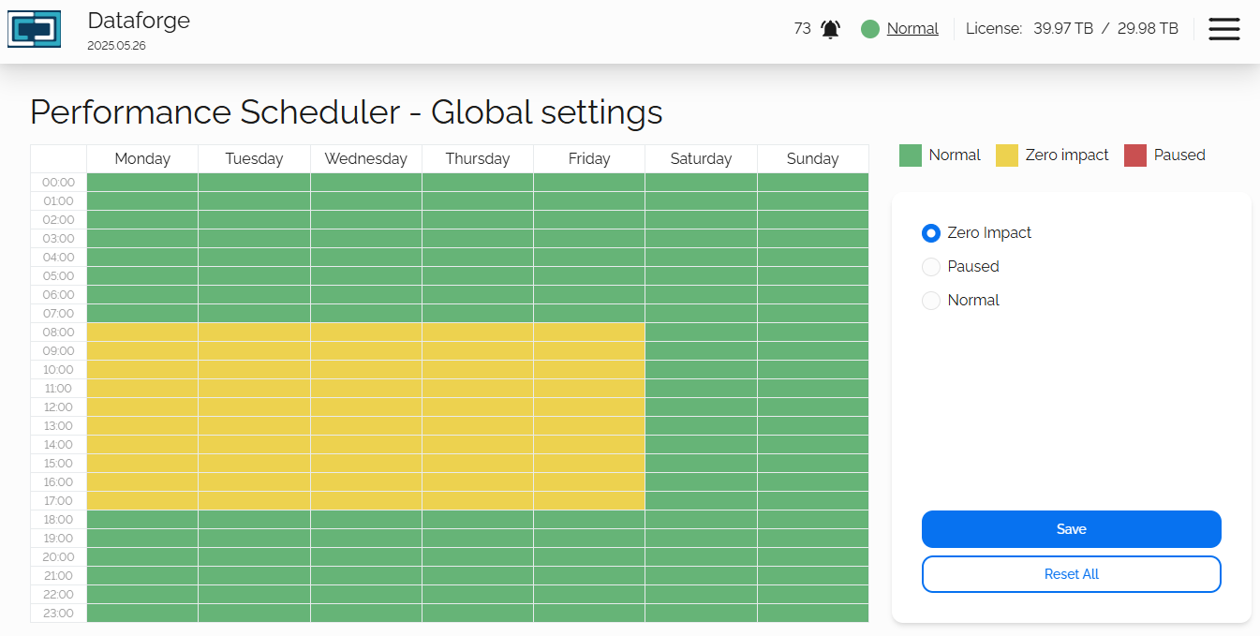Click the red Paused legend swatch
Image resolution: width=1260 pixels, height=636 pixels.
point(1135,155)
